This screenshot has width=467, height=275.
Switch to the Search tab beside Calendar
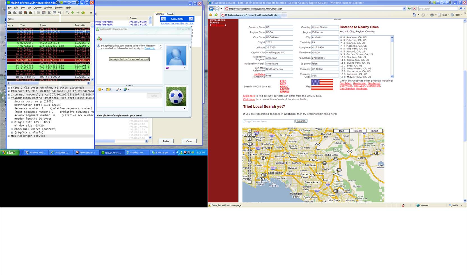pos(170,14)
